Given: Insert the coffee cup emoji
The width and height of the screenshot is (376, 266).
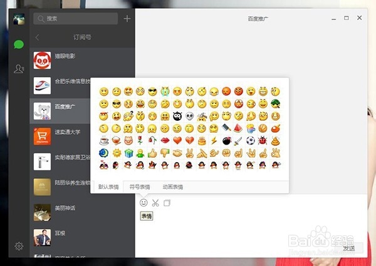Looking at the screenshot, I should (x=104, y=141).
